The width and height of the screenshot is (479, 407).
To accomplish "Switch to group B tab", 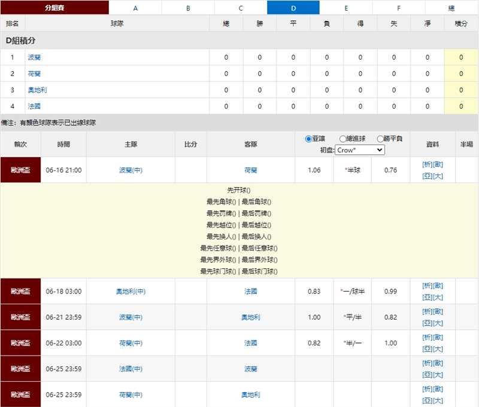I will click(188, 8).
